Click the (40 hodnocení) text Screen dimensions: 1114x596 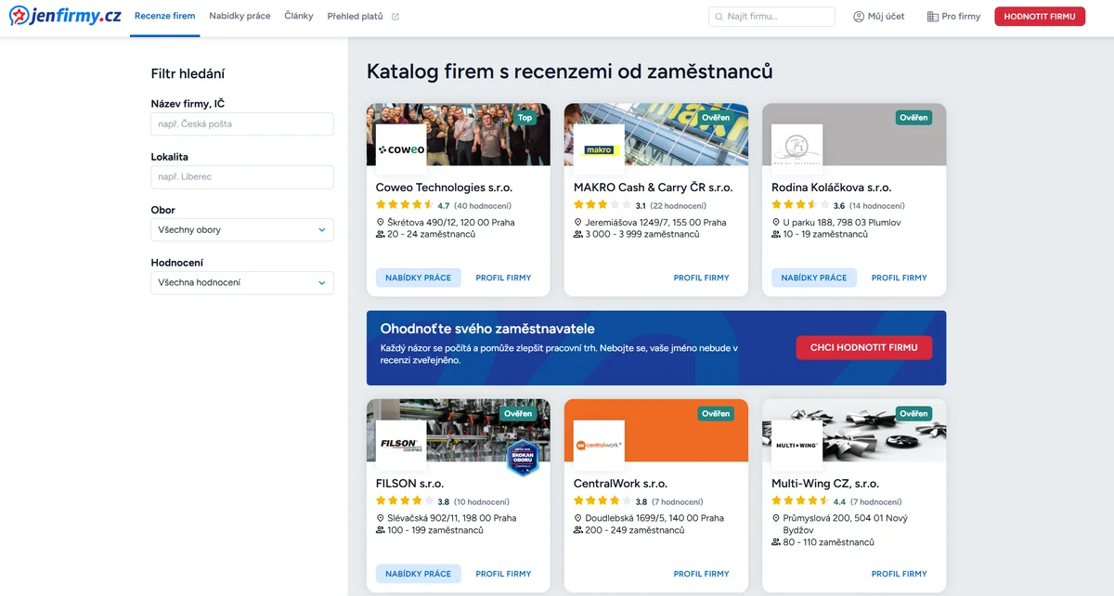point(483,206)
